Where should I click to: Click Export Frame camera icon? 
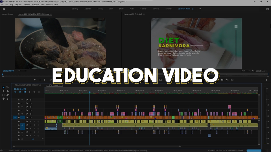tap(222, 80)
